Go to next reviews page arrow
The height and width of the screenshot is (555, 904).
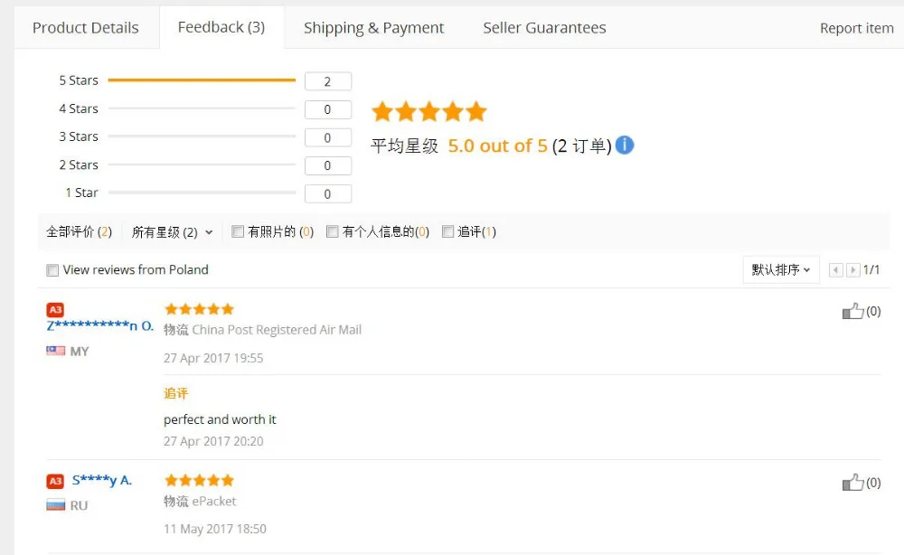point(852,270)
